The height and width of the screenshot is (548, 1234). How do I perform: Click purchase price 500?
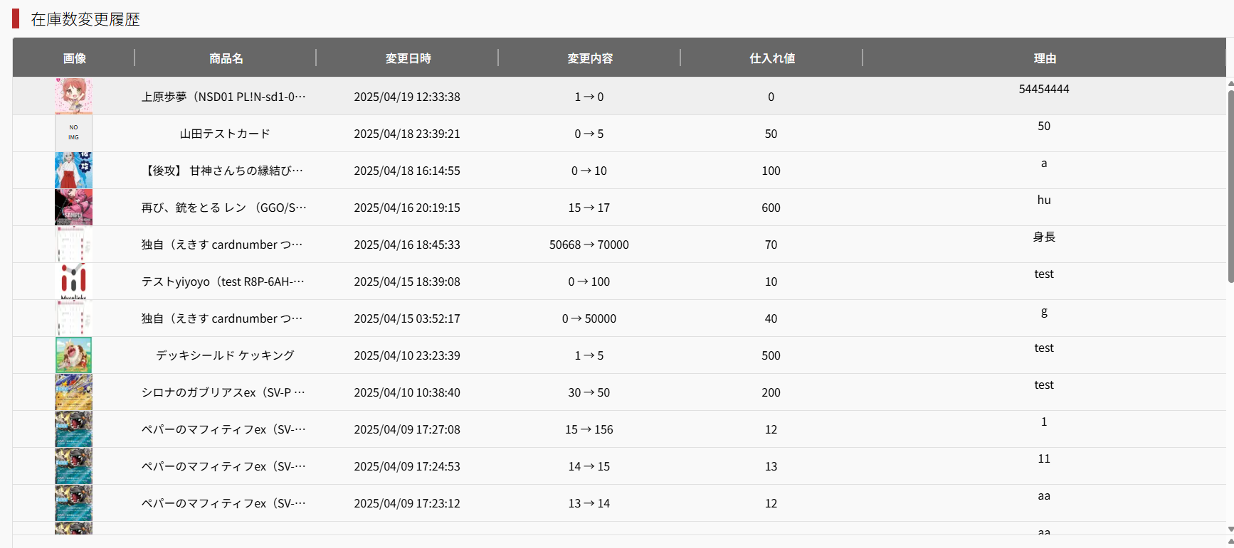pyautogui.click(x=771, y=355)
